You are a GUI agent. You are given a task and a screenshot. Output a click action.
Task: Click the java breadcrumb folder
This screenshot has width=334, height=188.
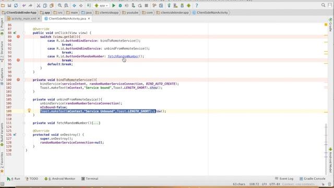(x=87, y=13)
